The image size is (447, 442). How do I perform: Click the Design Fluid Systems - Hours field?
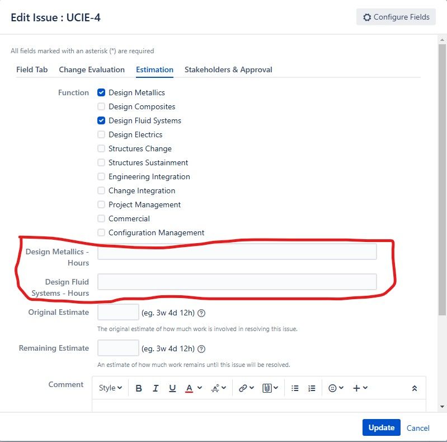pyautogui.click(x=237, y=282)
